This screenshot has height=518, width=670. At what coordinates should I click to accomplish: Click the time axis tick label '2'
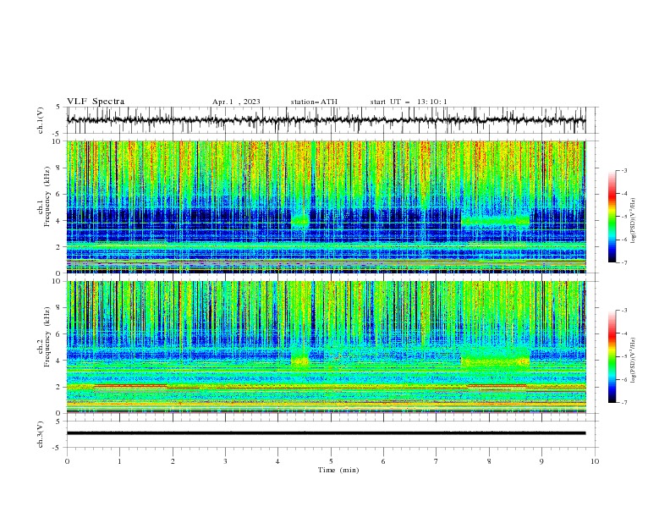point(173,461)
